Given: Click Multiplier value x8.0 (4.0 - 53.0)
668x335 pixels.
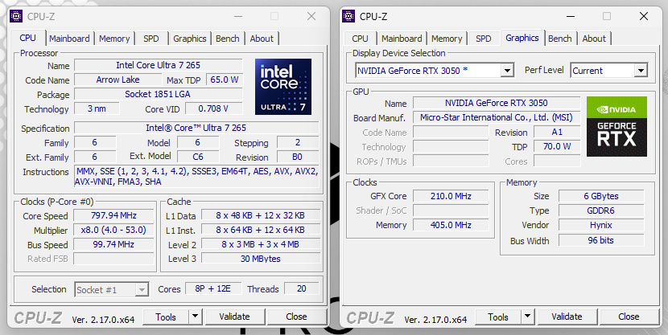Looking at the screenshot, I should coord(113,230).
